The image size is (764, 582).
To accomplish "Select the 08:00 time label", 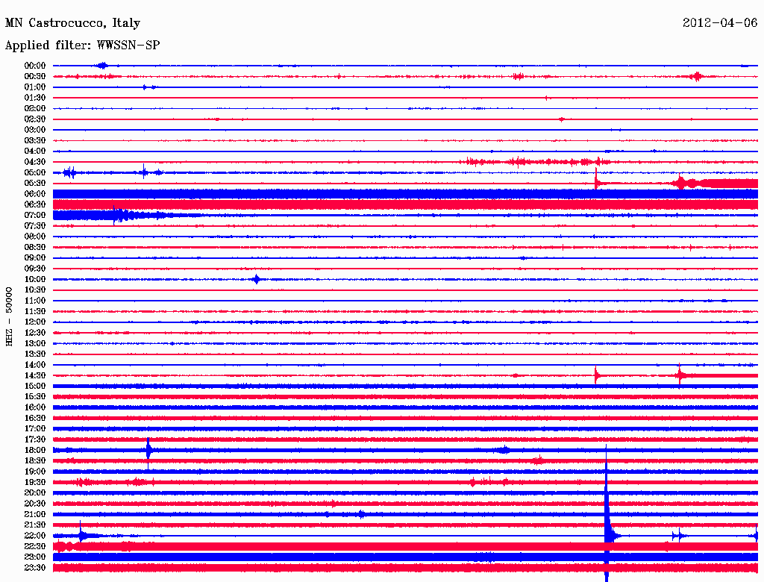I will 35,237.
